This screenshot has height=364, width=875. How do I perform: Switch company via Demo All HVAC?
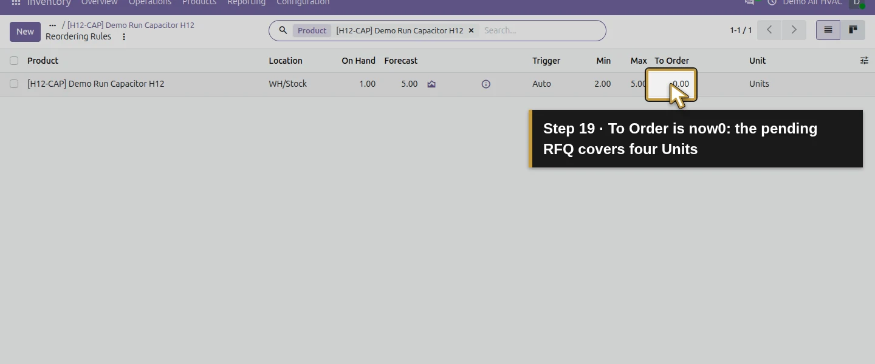pos(812,2)
